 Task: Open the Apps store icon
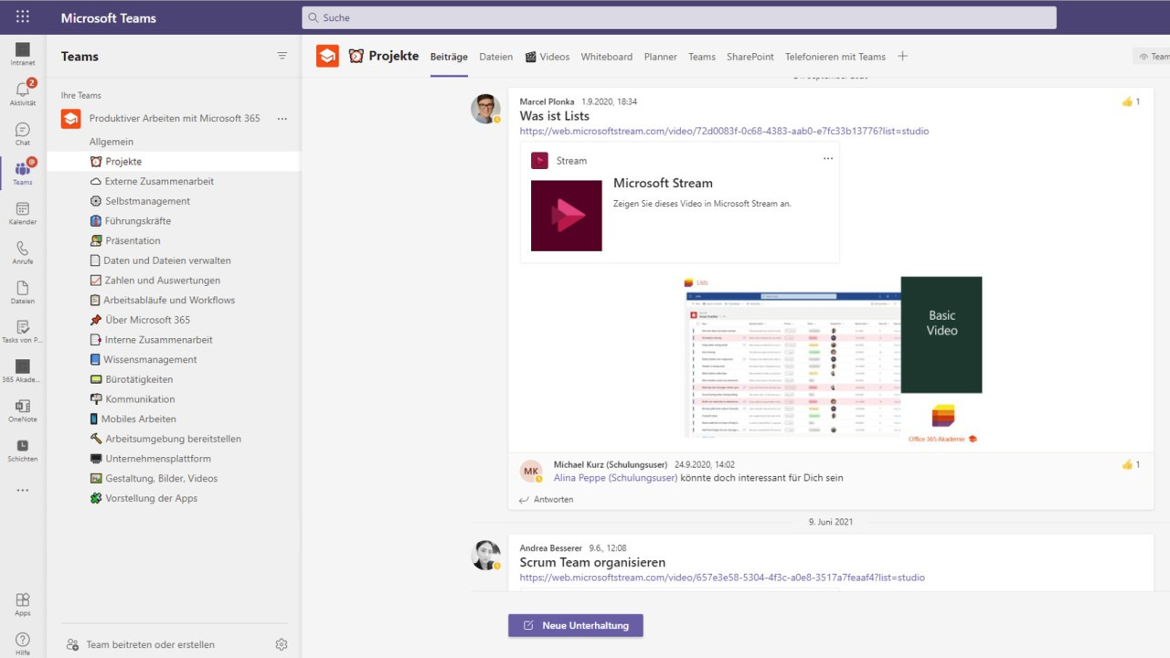[x=23, y=604]
